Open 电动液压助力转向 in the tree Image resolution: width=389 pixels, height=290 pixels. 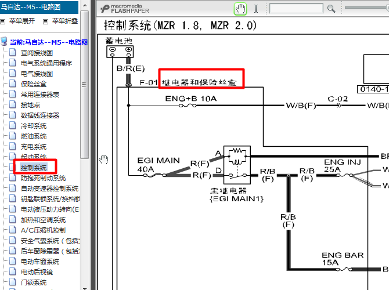click(x=50, y=209)
